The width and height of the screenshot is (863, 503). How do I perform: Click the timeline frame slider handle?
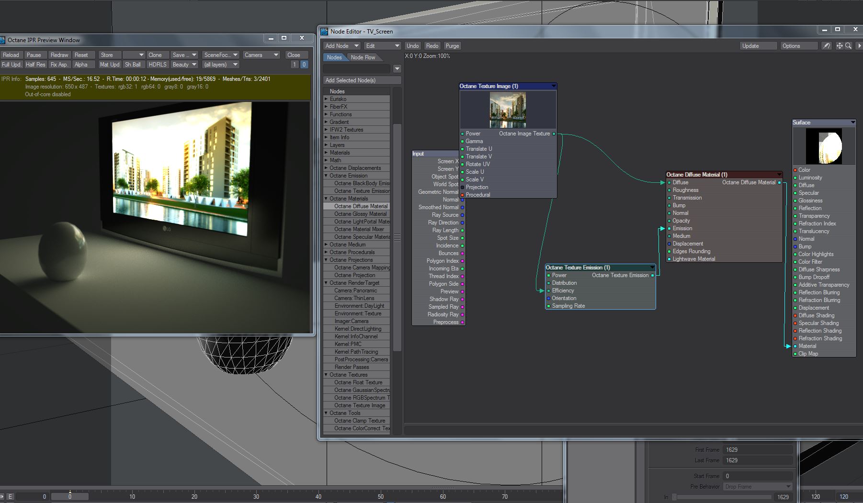(x=70, y=496)
